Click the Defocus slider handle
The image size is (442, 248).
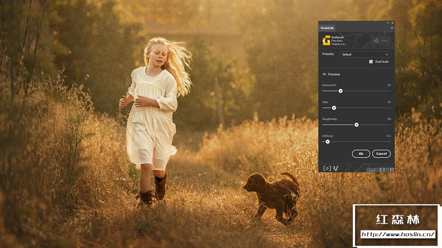pos(327,142)
